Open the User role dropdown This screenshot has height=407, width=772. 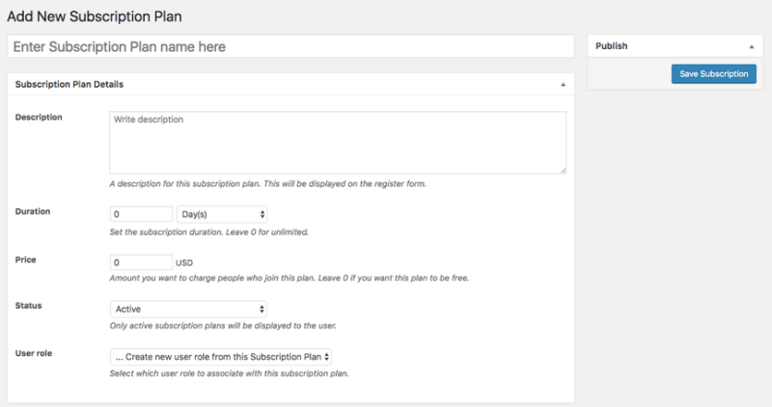(x=221, y=357)
